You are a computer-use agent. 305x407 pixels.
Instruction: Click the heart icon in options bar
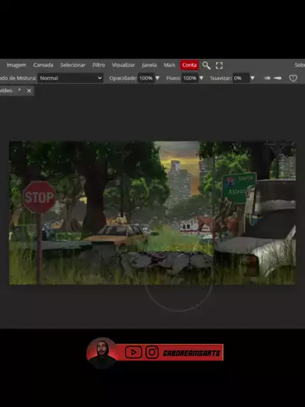coord(293,78)
